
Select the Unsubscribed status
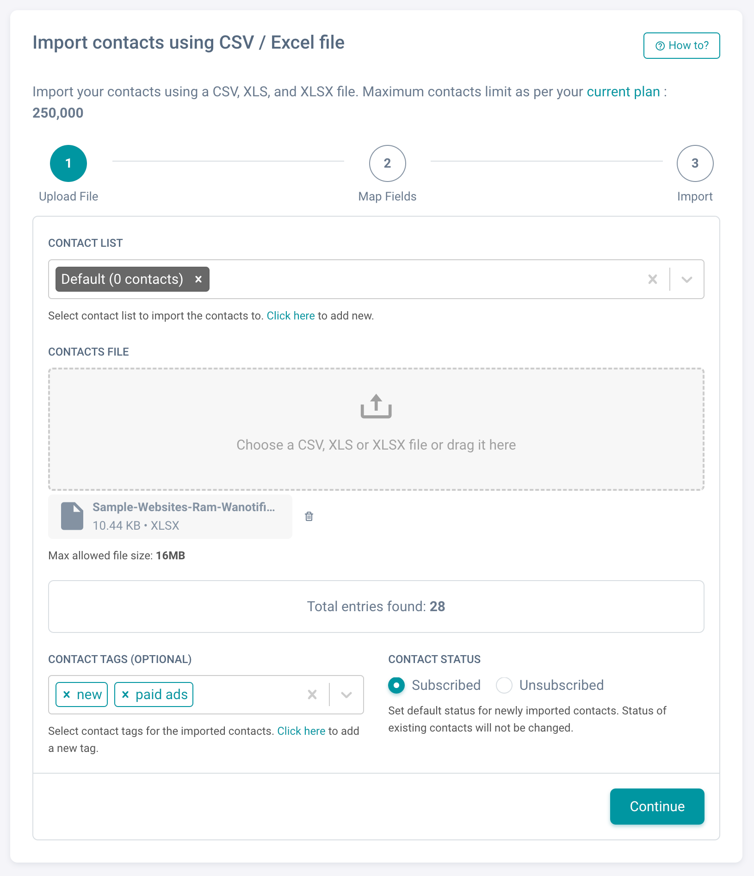coord(504,685)
